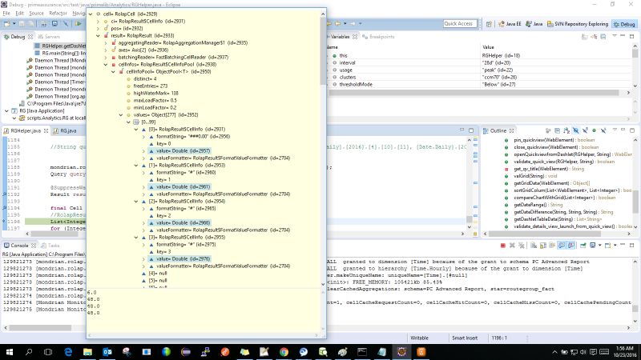Toggle Scroll Lock in Console
The width and height of the screenshot is (641, 360).
543,246
